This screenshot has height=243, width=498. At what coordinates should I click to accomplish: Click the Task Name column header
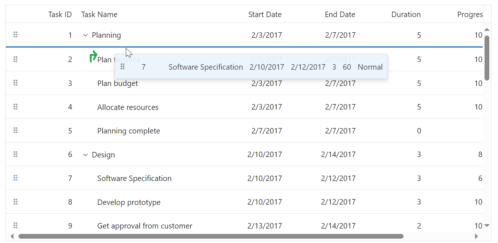(x=99, y=15)
